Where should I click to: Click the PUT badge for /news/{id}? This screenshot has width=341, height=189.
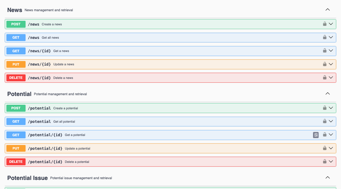coord(16,64)
